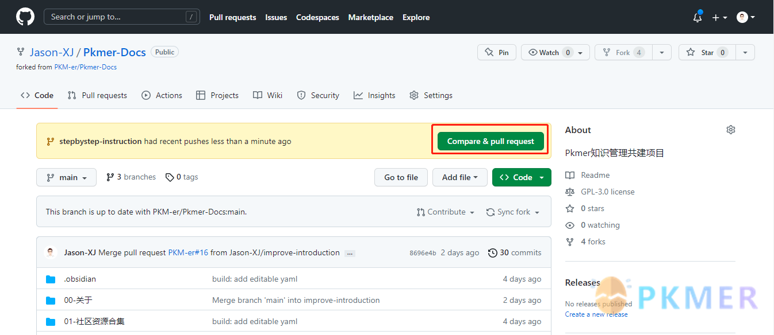This screenshot has width=774, height=335.
Task: Focus the Search or jump to field
Action: pos(122,17)
